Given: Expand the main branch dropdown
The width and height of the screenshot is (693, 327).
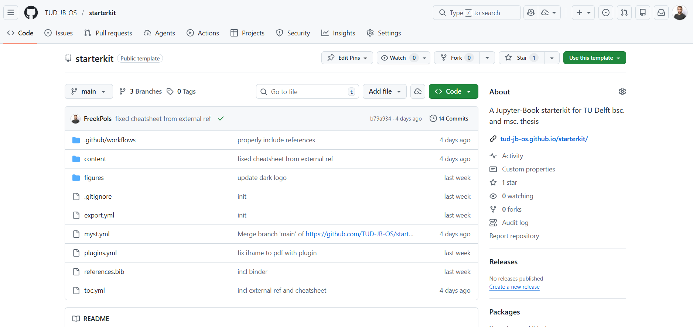Looking at the screenshot, I should coord(89,91).
